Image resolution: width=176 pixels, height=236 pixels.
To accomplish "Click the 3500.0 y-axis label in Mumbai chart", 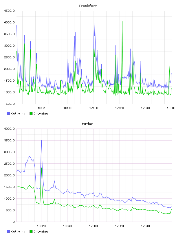I will [9, 141].
